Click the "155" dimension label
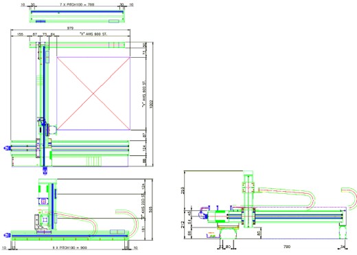The height and width of the screenshot is (255, 357). click(x=20, y=34)
